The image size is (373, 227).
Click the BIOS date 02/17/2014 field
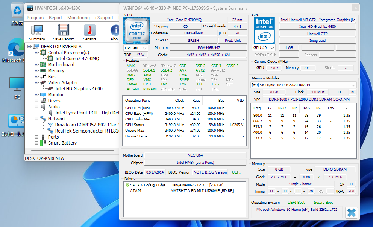(155, 172)
